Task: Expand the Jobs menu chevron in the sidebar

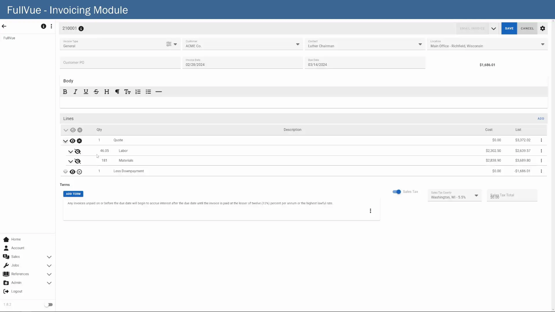Action: click(x=49, y=266)
